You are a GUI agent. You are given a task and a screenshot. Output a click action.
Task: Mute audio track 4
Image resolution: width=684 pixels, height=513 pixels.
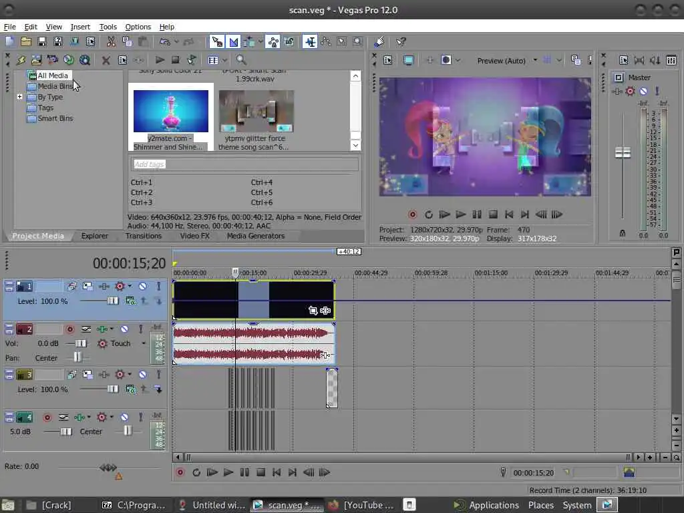[124, 417]
